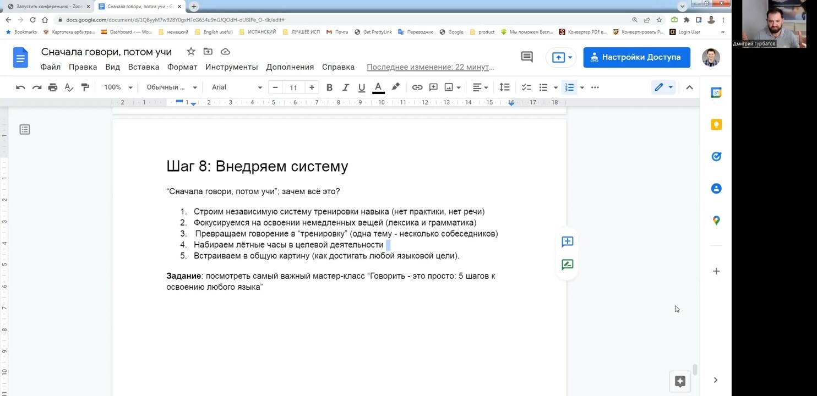Toggle the checklist formatting

pyautogui.click(x=526, y=87)
